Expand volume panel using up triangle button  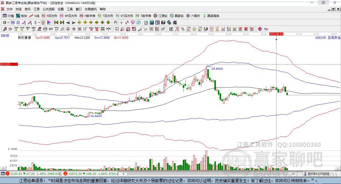[3, 168]
